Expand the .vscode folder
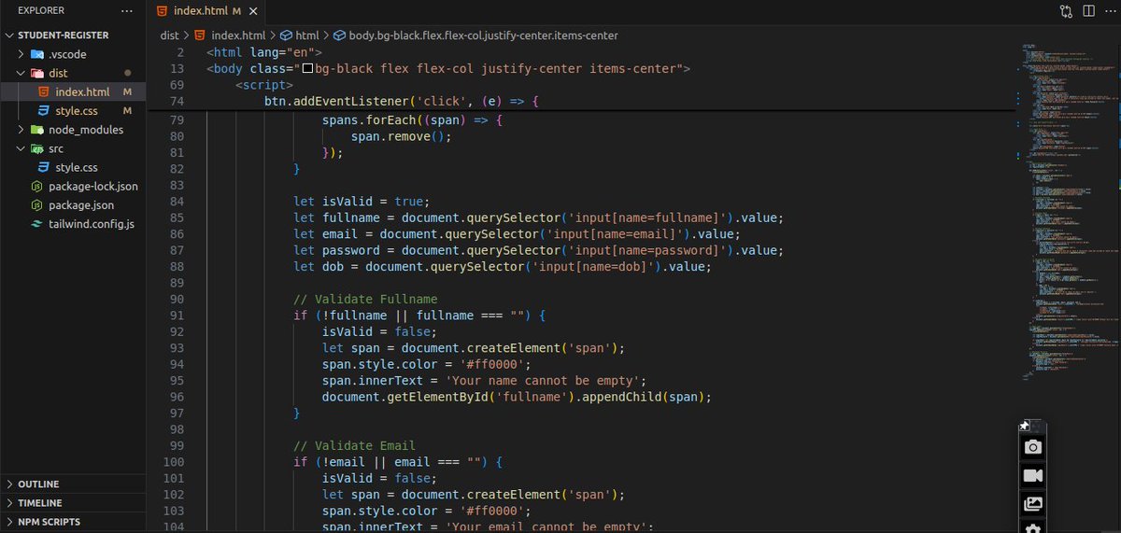This screenshot has height=533, width=1121. (x=21, y=54)
